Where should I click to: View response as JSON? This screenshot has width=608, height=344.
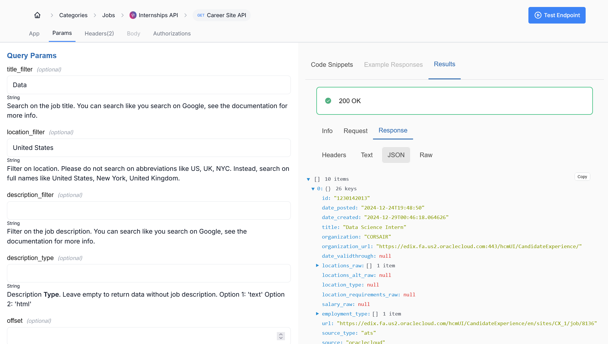396,155
